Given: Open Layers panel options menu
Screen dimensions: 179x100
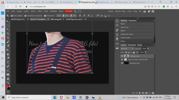Looking at the screenshot, I should [154, 45].
